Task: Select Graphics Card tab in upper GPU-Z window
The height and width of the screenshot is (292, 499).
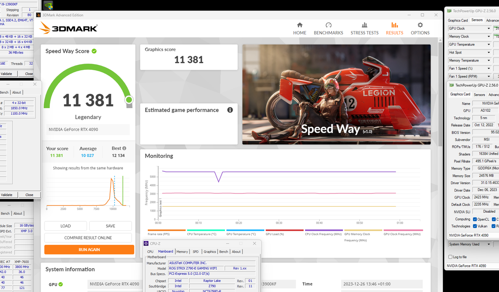Action: (x=458, y=20)
